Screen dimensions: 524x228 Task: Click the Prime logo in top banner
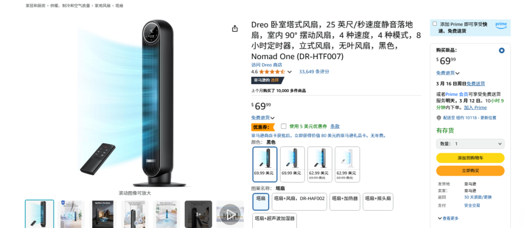point(501,25)
